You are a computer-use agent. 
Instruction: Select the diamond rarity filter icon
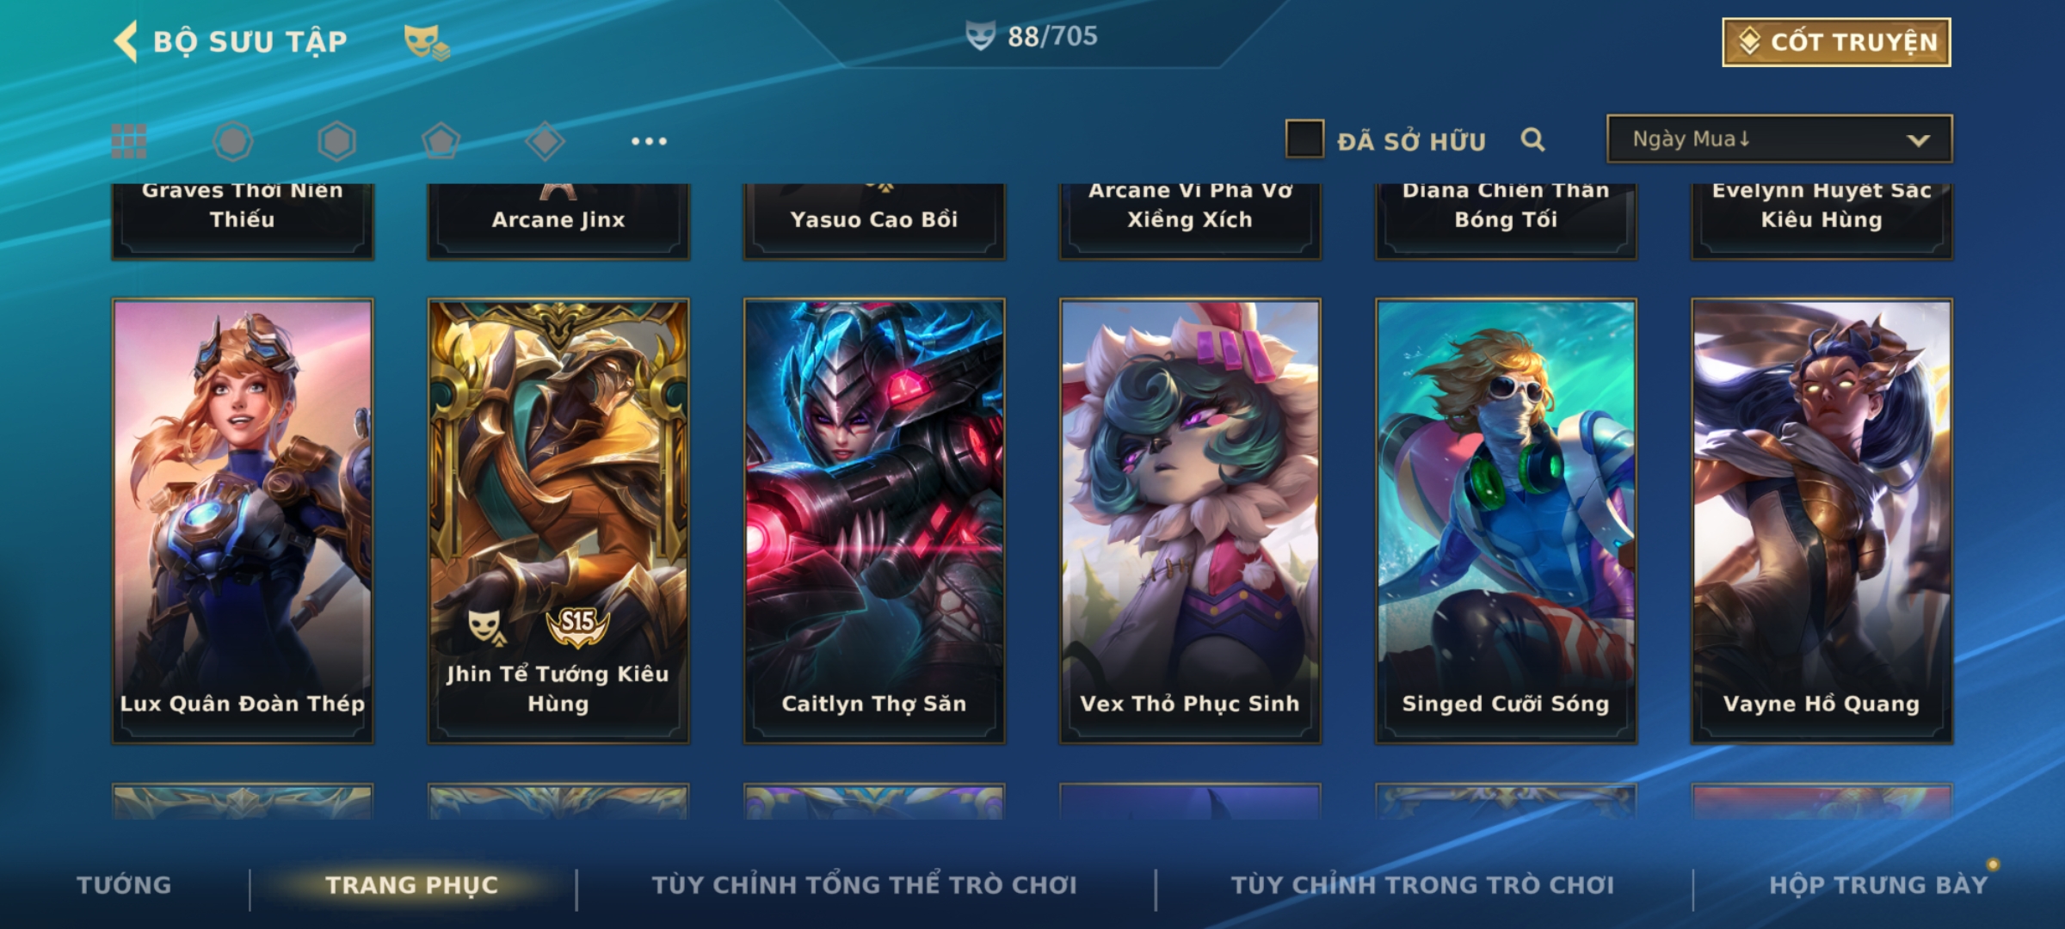pos(545,141)
